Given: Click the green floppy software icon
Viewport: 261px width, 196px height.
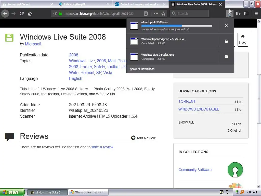Looking at the screenshot, I should tap(9, 38).
